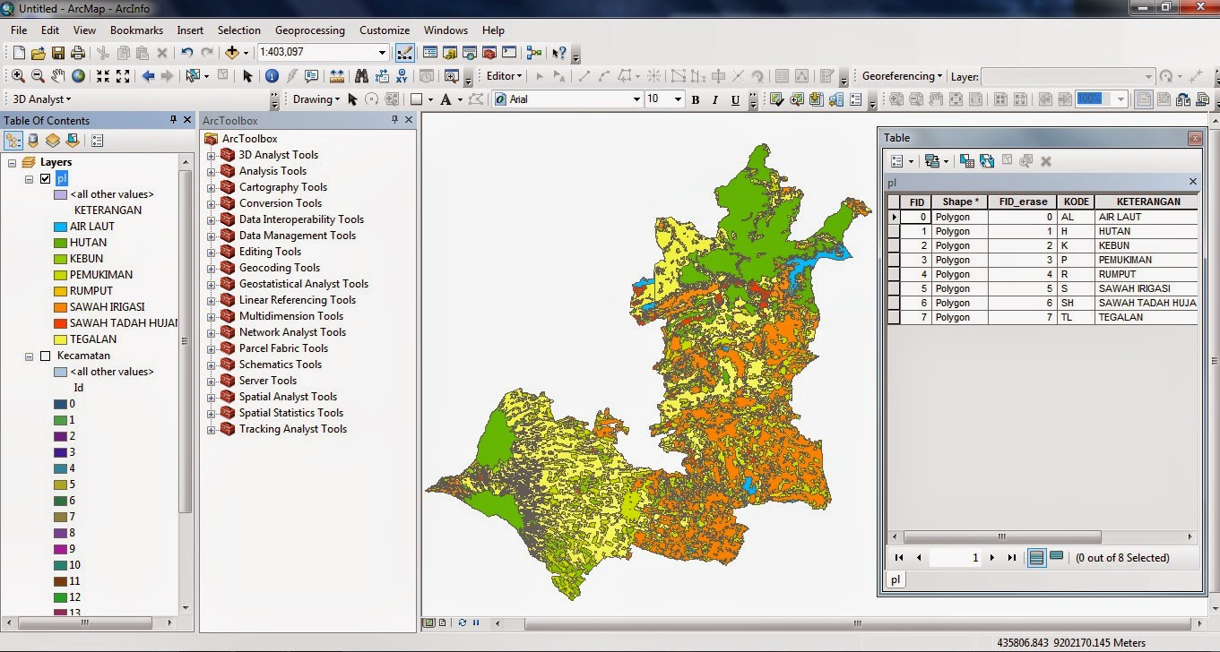Open the Customize menu
This screenshot has height=652, width=1220.
click(384, 30)
